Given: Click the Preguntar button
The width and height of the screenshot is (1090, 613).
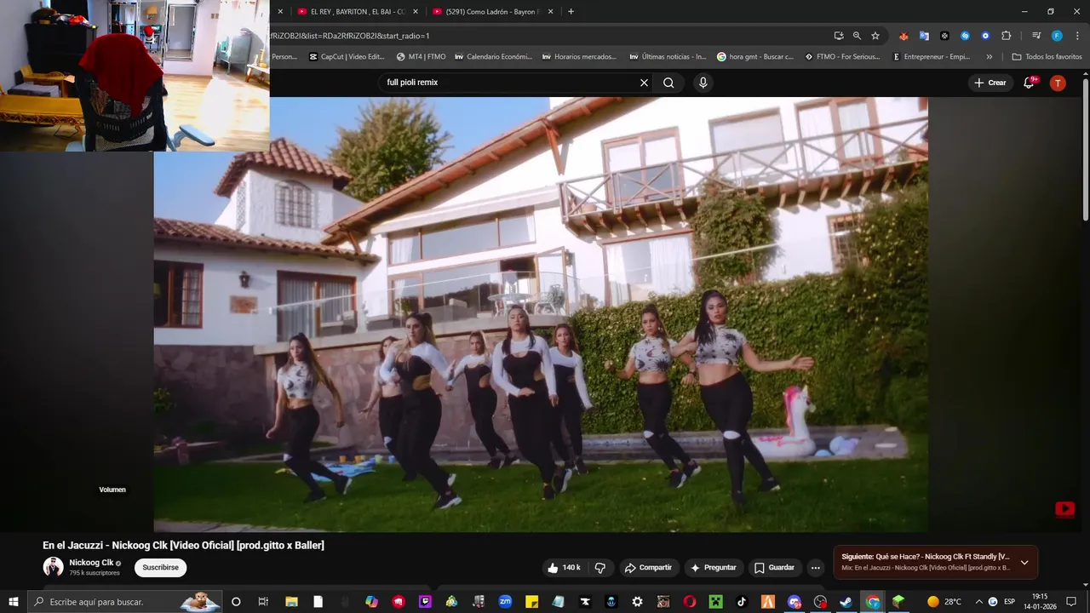Looking at the screenshot, I should point(714,568).
